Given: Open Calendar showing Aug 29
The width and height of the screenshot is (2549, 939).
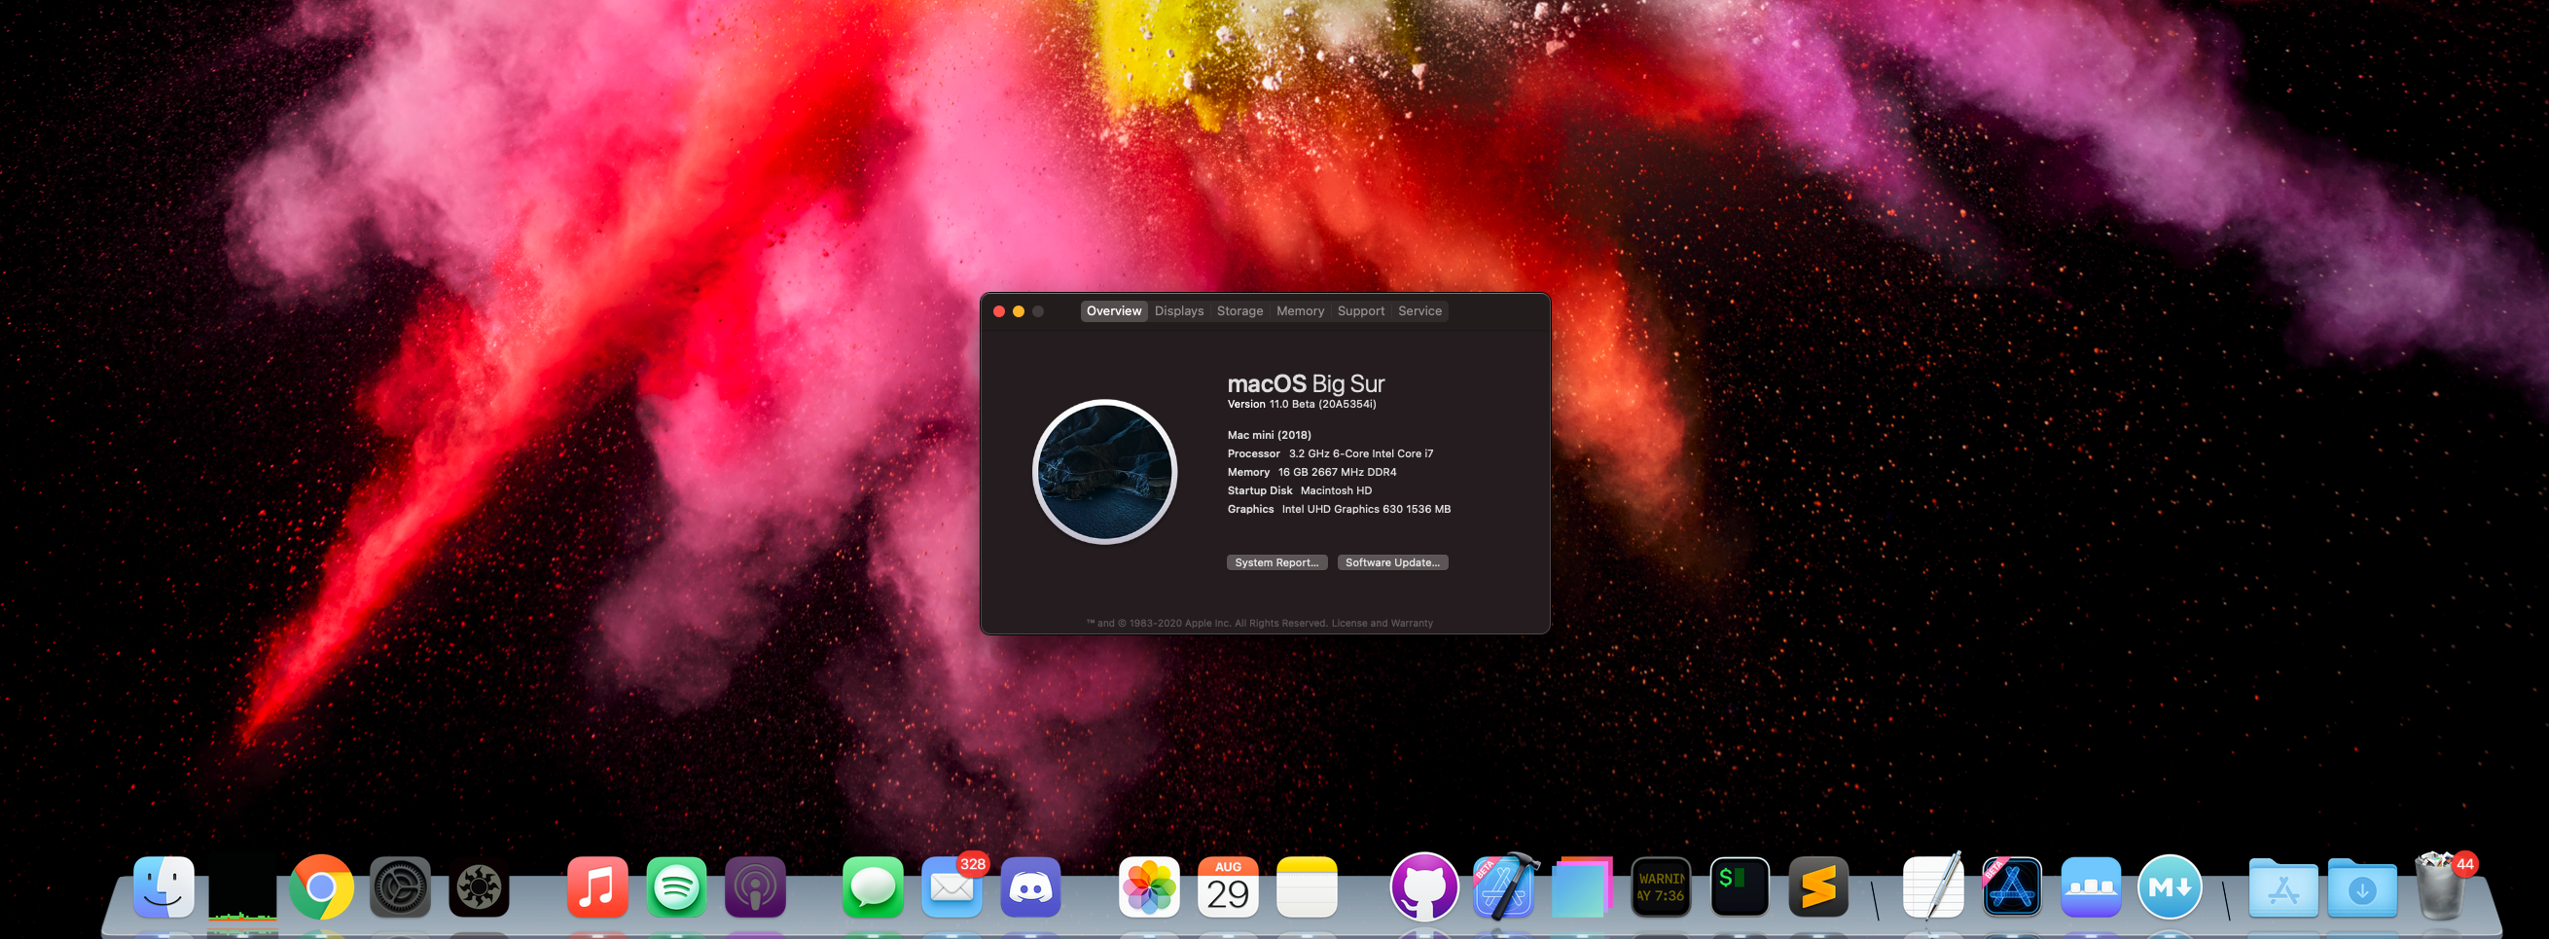Looking at the screenshot, I should point(1228,886).
